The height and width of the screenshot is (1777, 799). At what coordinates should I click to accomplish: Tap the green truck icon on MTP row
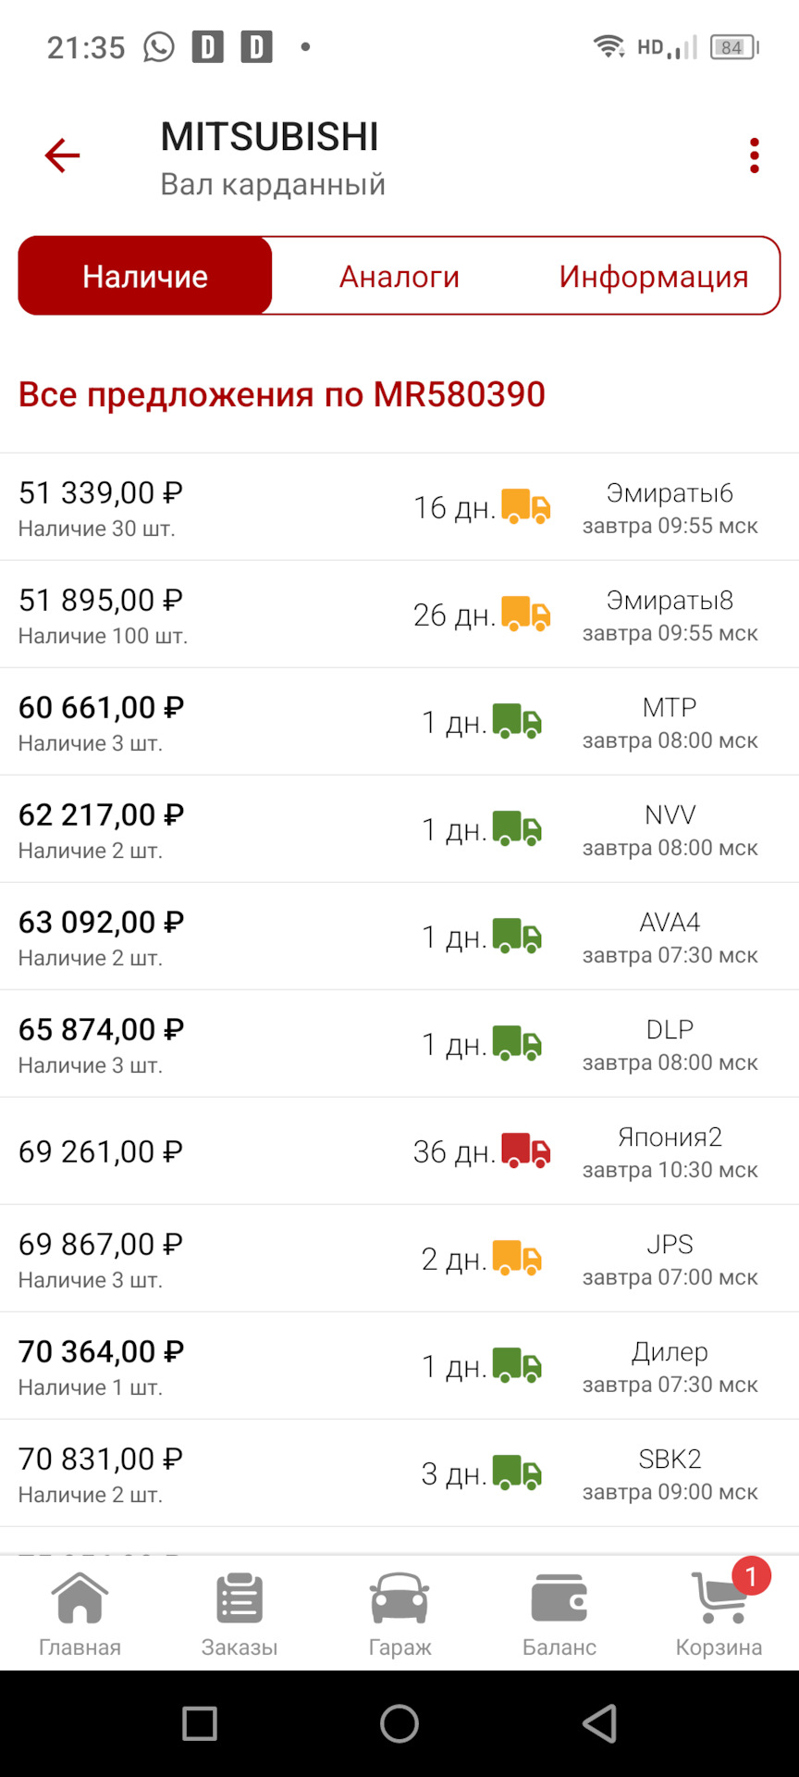[x=516, y=721]
